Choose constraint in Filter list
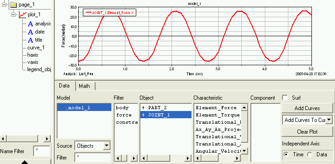Viewport: 335px width, 164px height. pyautogui.click(x=126, y=122)
